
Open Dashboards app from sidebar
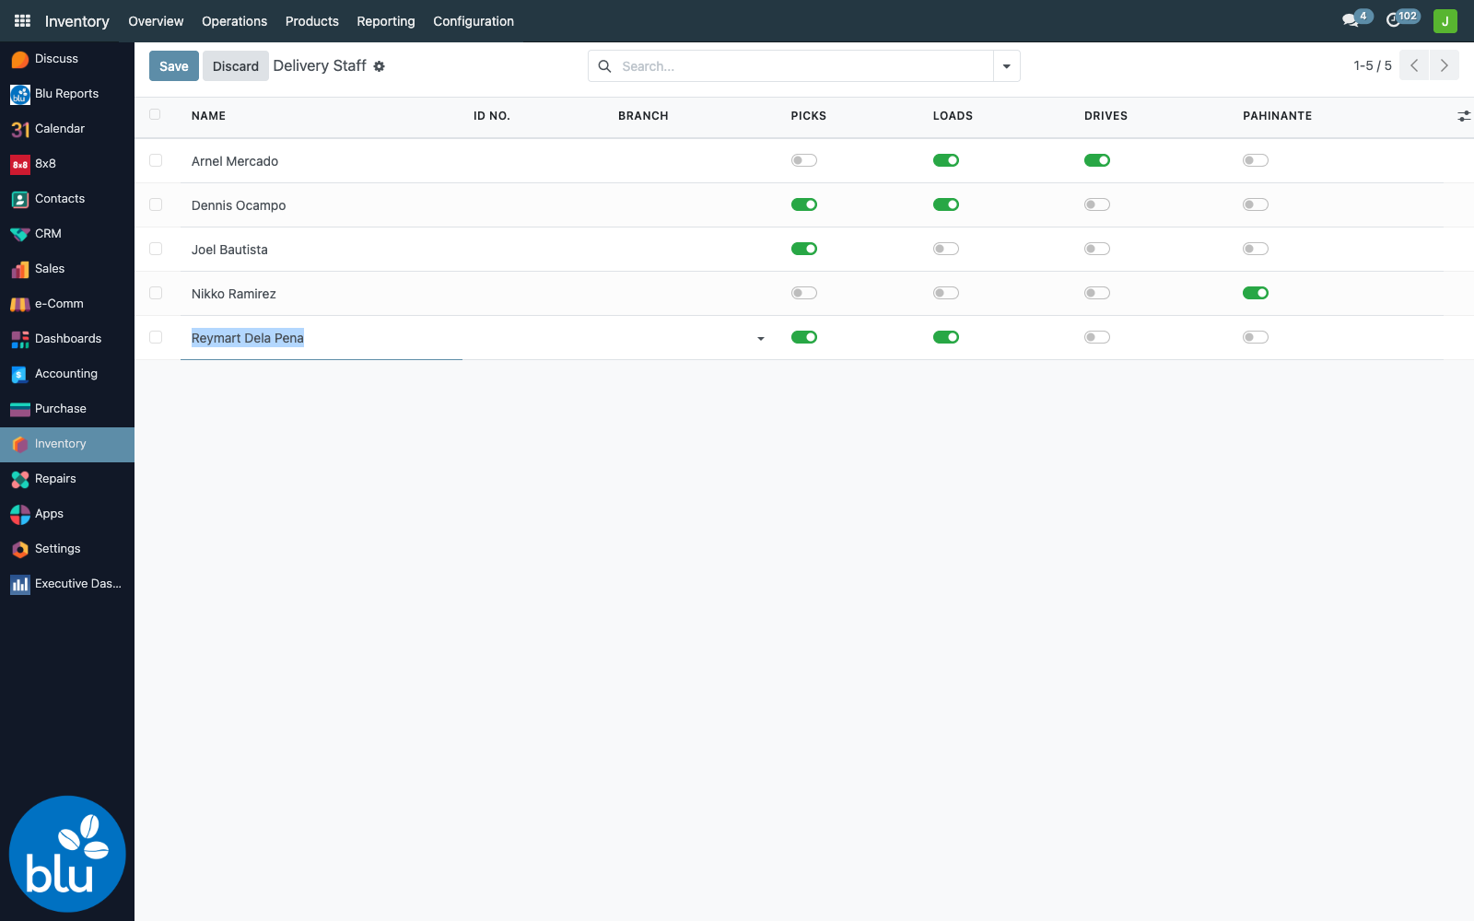[x=67, y=339]
